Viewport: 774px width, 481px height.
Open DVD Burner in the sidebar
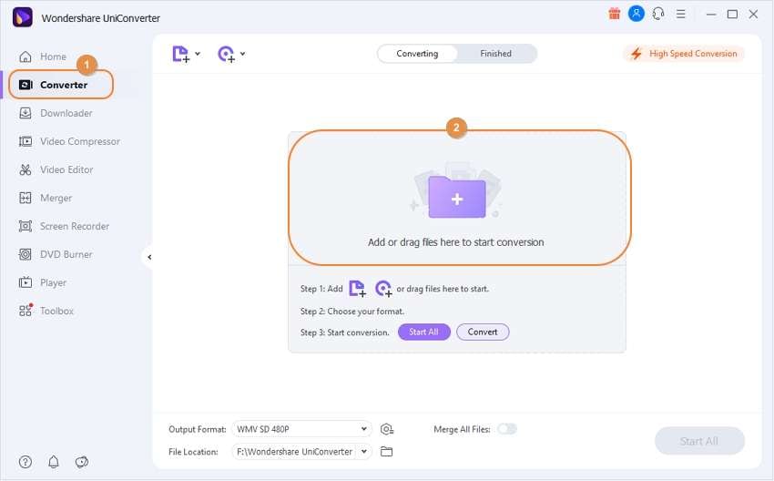56,254
